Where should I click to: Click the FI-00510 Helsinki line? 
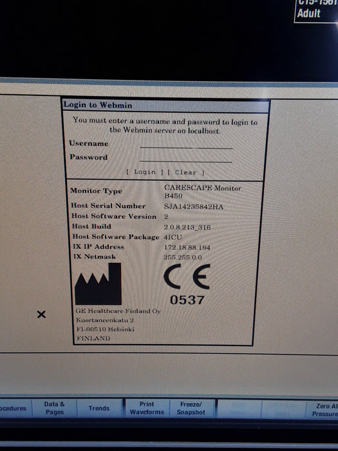click(106, 329)
